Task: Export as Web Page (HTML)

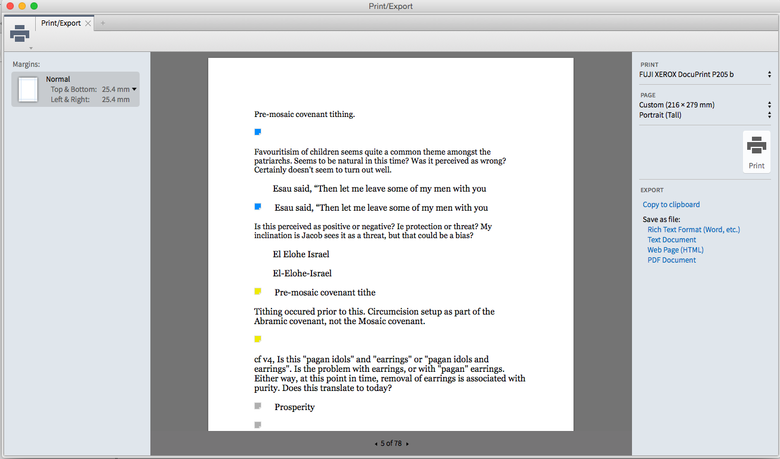Action: pyautogui.click(x=675, y=249)
